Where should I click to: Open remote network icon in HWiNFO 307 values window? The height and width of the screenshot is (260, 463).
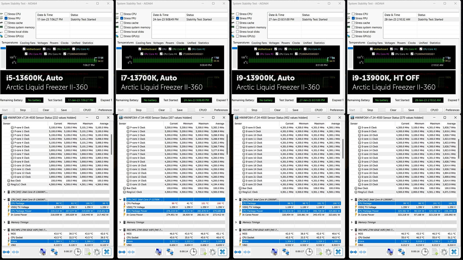click(170, 252)
